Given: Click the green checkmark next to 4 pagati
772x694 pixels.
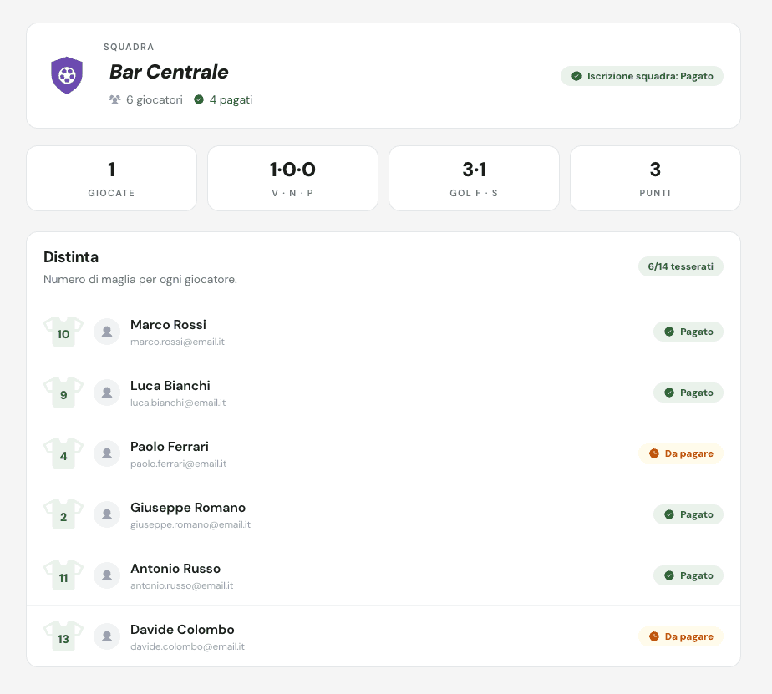Looking at the screenshot, I should [x=199, y=99].
